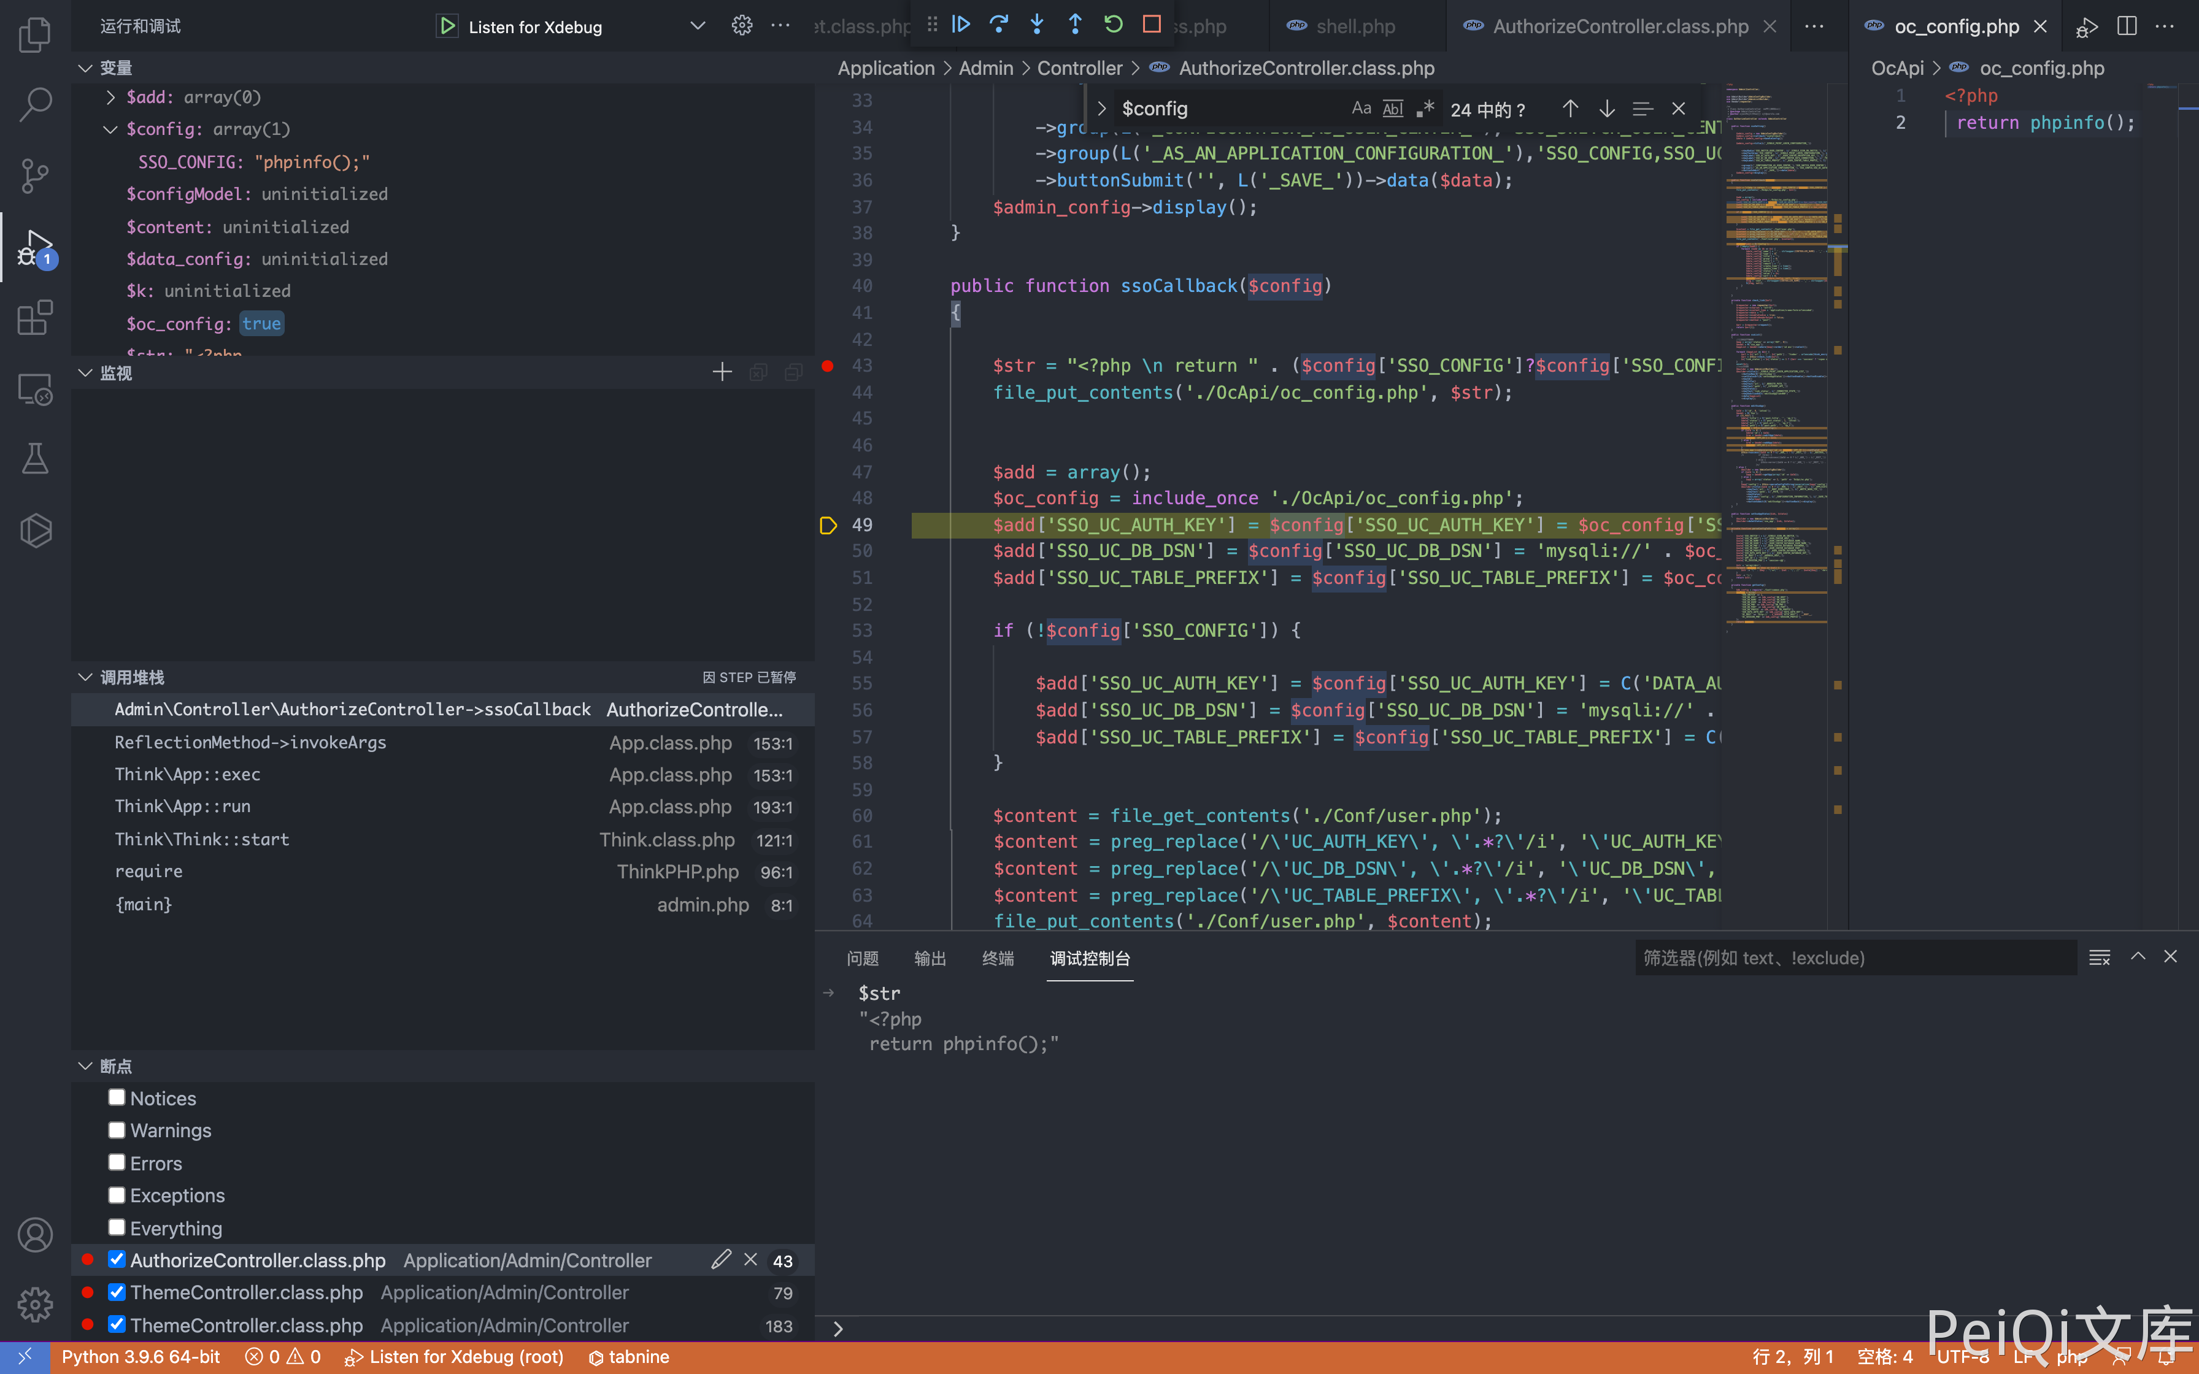
Task: Click the debug console filter field
Action: click(x=1855, y=958)
